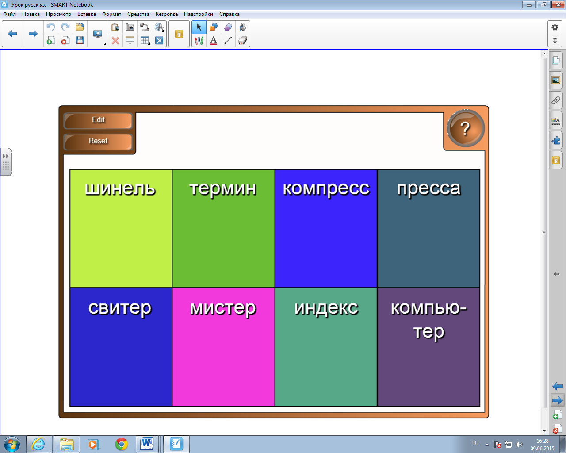This screenshot has width=566, height=453.
Task: Select the Text tool with letter A
Action: 214,41
